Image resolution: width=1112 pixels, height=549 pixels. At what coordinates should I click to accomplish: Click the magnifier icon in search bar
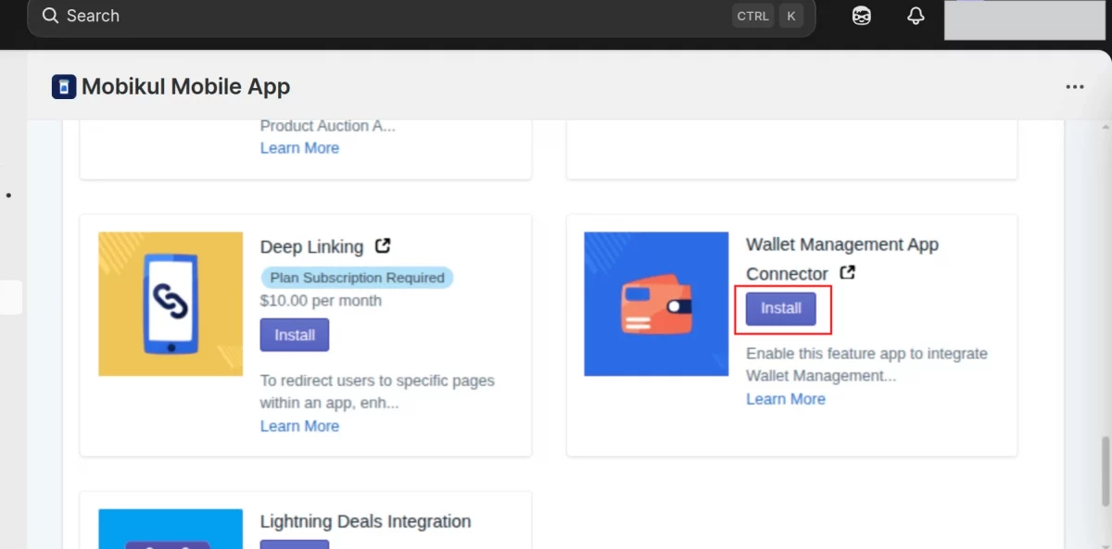(x=50, y=16)
